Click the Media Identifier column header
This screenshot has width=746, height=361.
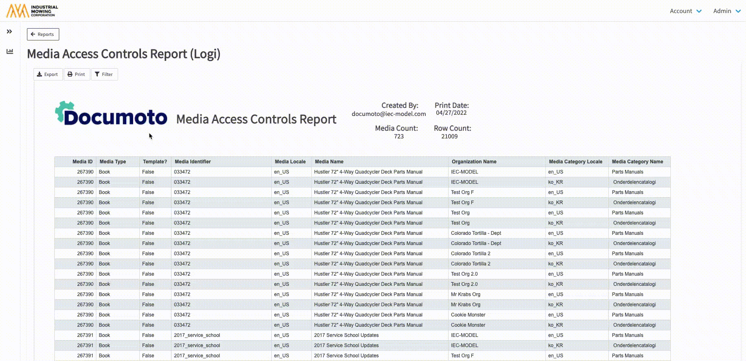(x=193, y=162)
